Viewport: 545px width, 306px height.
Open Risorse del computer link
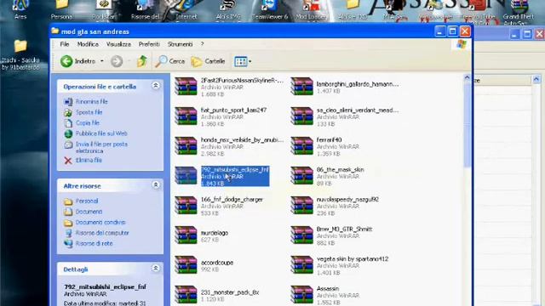pyautogui.click(x=102, y=233)
